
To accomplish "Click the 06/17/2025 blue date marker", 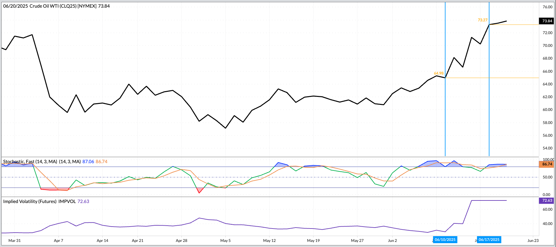I will [489, 240].
